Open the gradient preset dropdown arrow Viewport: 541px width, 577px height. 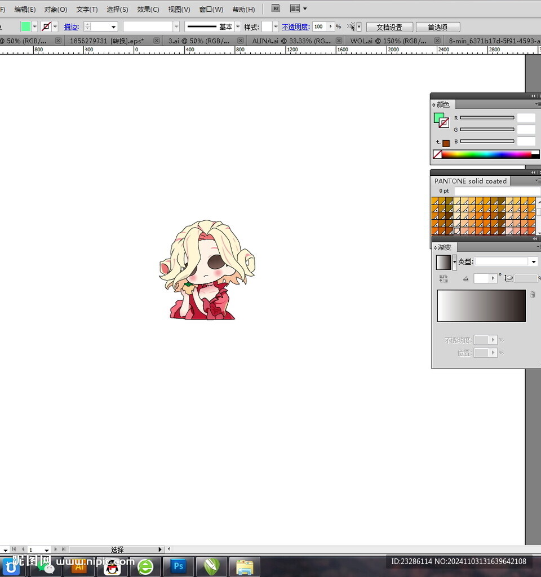[455, 263]
